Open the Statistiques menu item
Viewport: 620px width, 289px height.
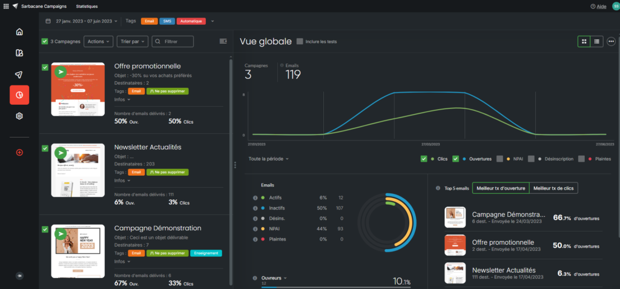pyautogui.click(x=87, y=6)
